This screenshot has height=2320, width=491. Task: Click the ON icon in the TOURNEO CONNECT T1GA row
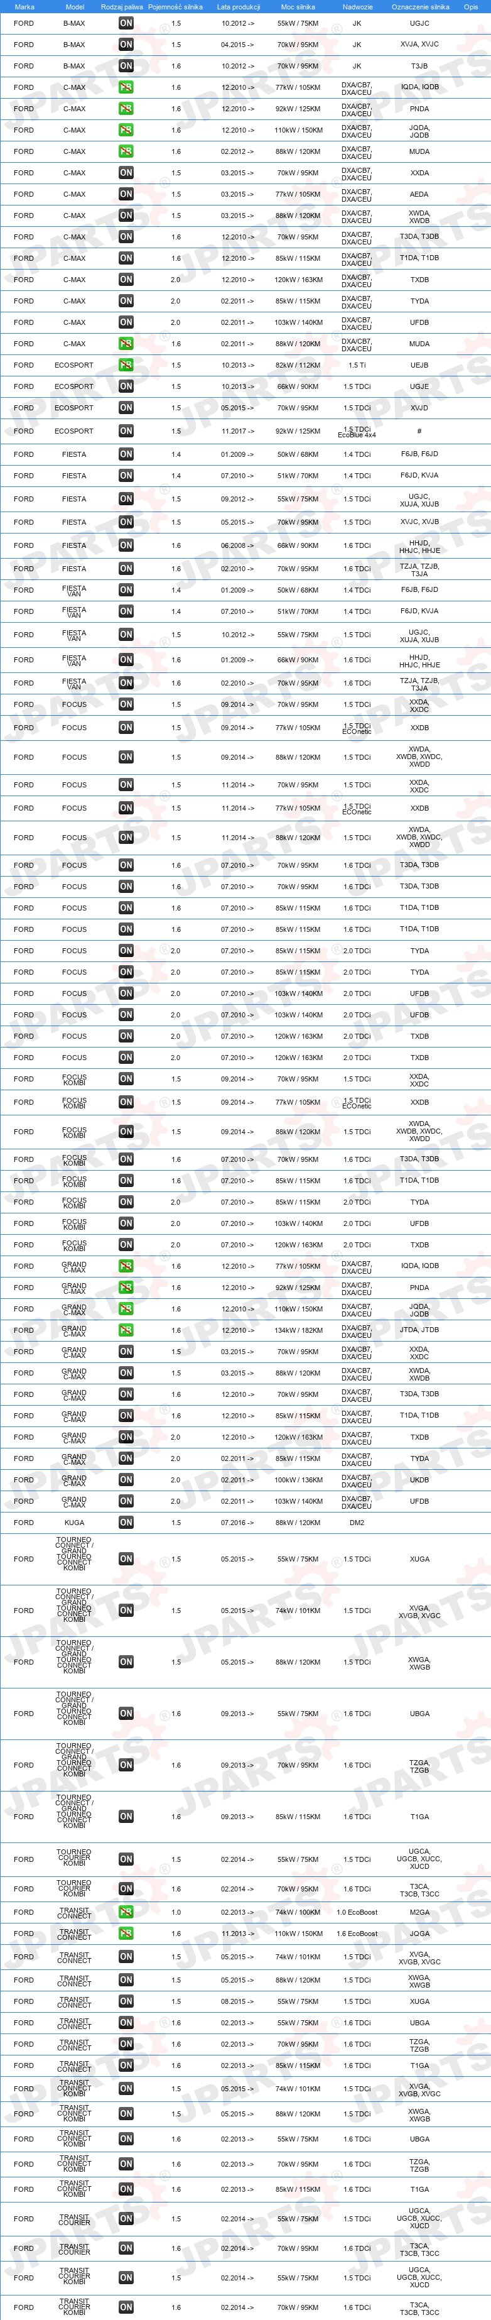click(126, 1817)
